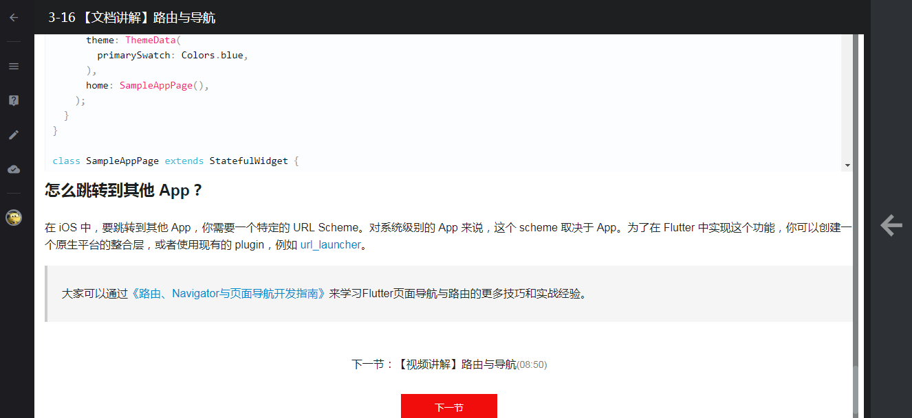
Task: Open the hamburger course menu in sidebar
Action: tap(13, 65)
